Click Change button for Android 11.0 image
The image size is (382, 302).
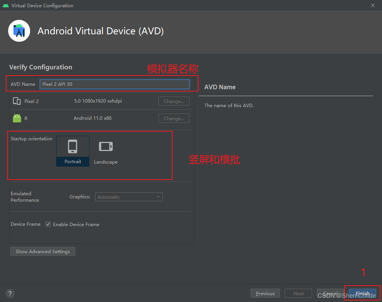coord(174,119)
